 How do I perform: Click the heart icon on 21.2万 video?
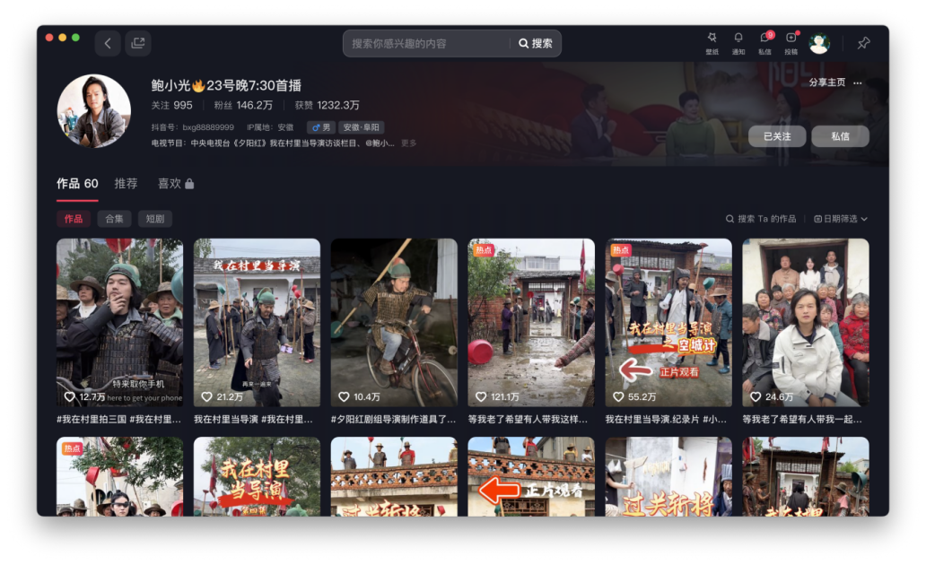click(x=206, y=396)
